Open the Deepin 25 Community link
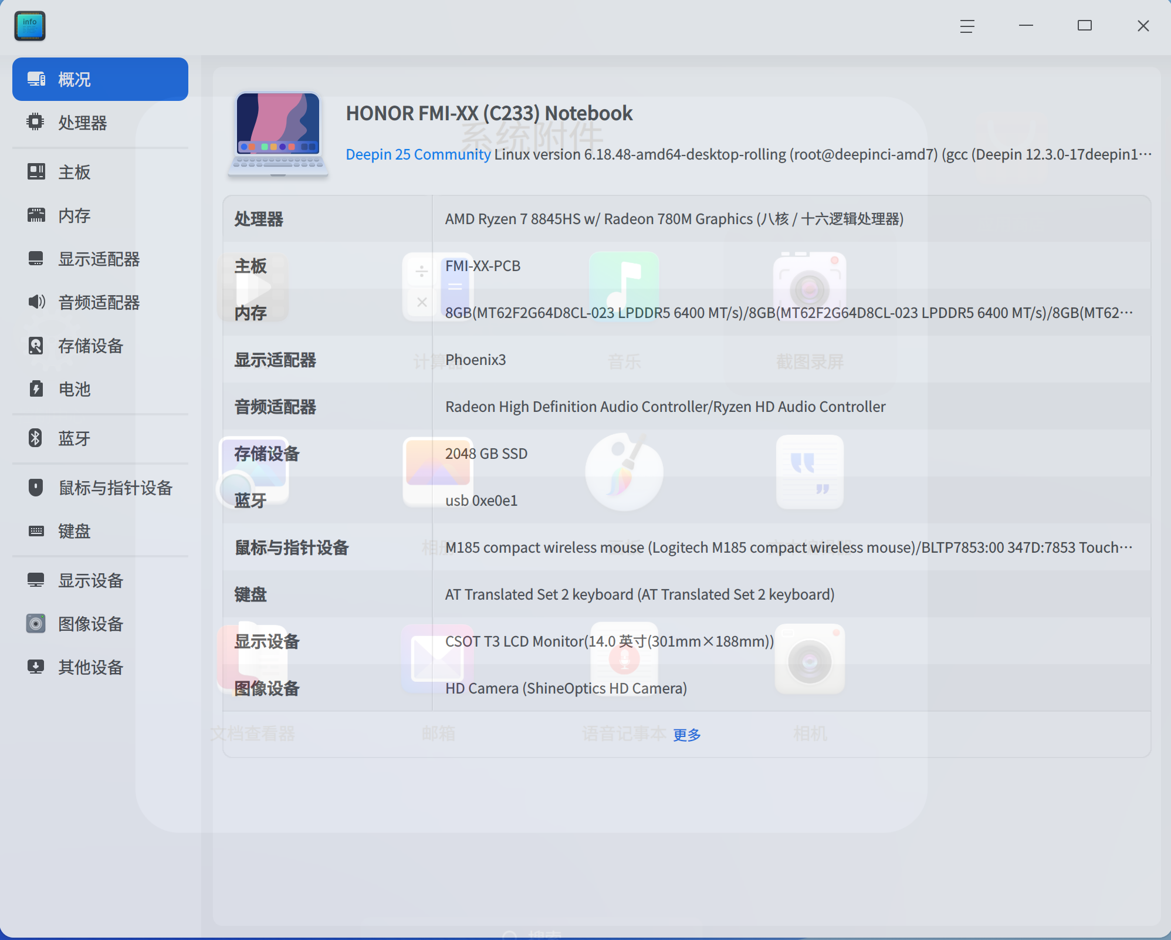This screenshot has height=940, width=1171. (x=418, y=154)
